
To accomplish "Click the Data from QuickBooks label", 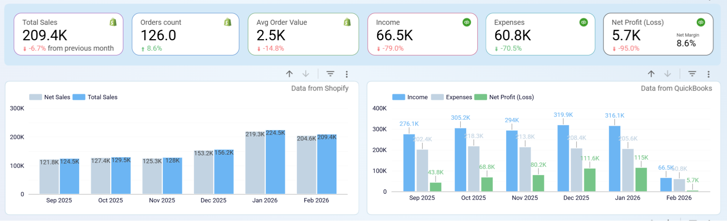I will click(676, 88).
